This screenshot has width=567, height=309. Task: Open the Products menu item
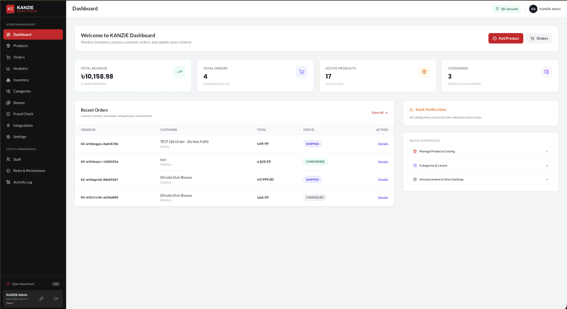click(33, 46)
